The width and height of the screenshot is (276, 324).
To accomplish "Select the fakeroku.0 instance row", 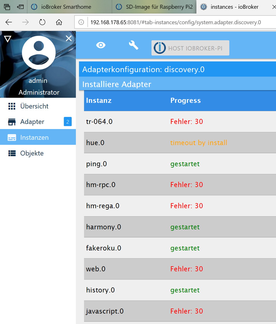I will 180,248.
